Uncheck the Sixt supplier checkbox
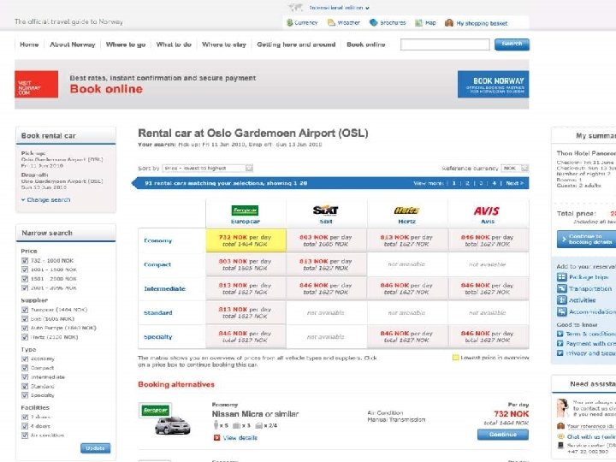The height and width of the screenshot is (462, 616). (25, 318)
